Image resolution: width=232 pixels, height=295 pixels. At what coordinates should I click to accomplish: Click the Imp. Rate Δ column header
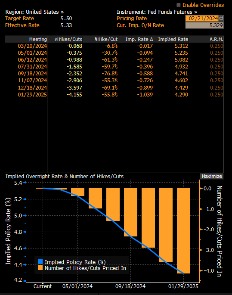coord(136,39)
